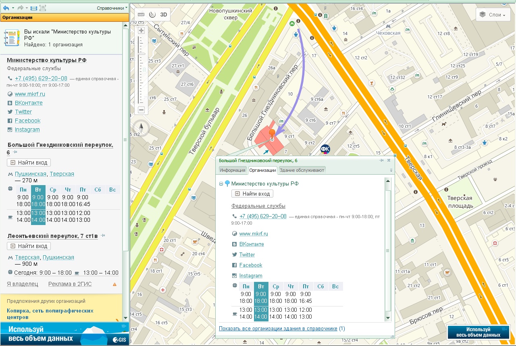Click the grey forward arrow
This screenshot has width=516, height=346.
(x=20, y=8)
